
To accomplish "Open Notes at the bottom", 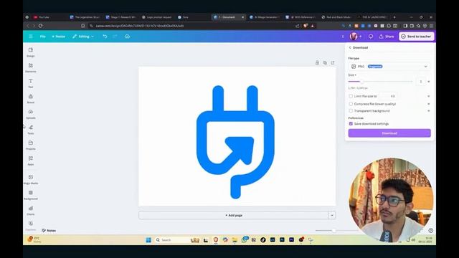I will tap(49, 231).
